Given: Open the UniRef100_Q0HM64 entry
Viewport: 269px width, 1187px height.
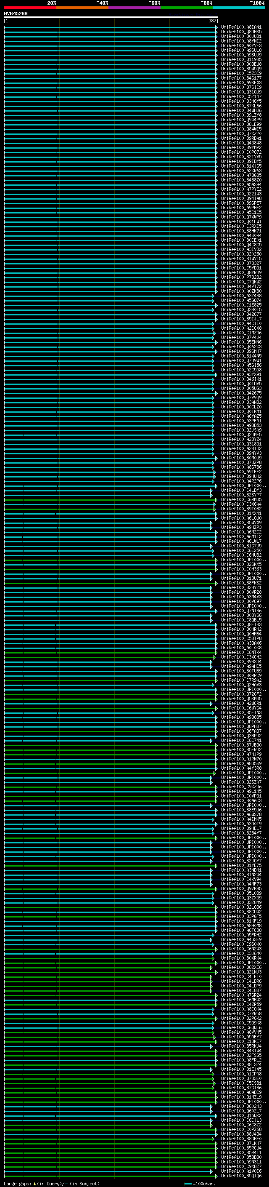Looking at the screenshot, I should pyautogui.click(x=241, y=634).
